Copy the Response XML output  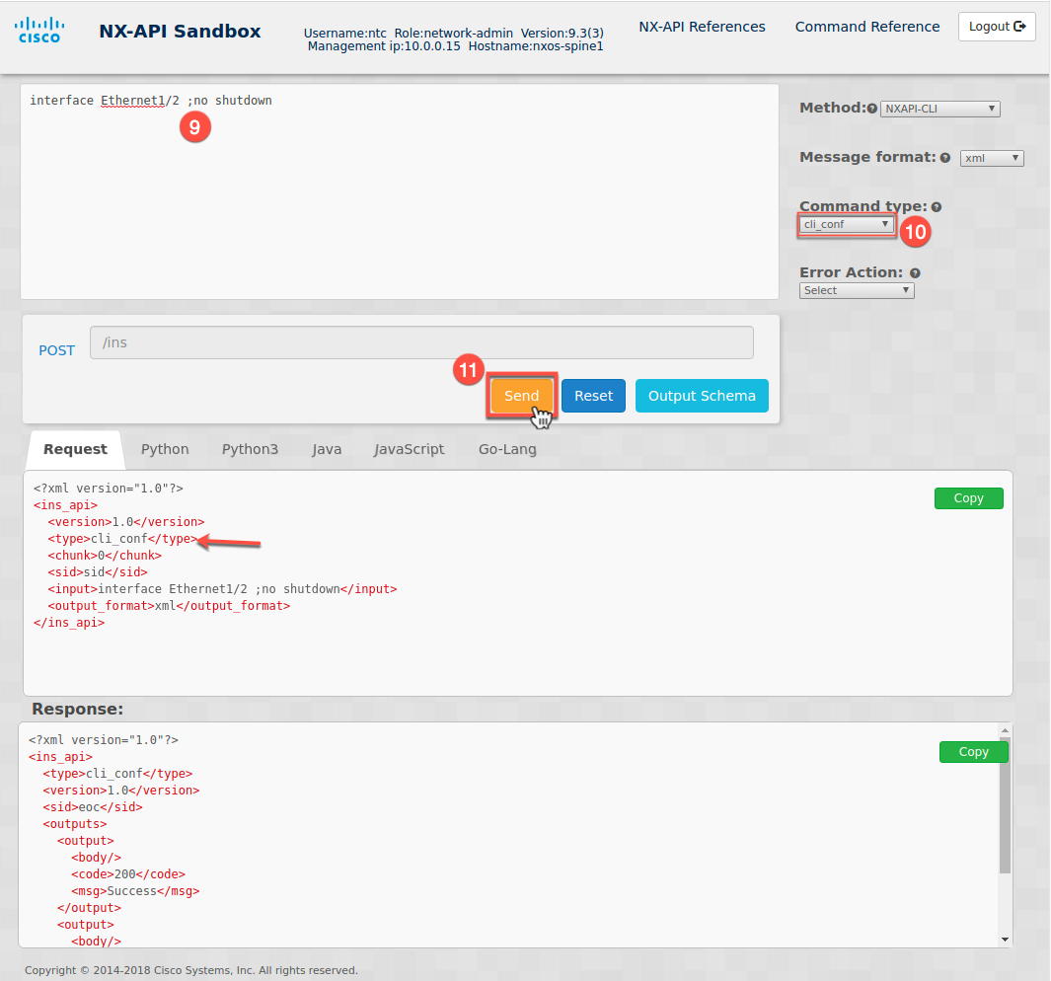[x=973, y=752]
